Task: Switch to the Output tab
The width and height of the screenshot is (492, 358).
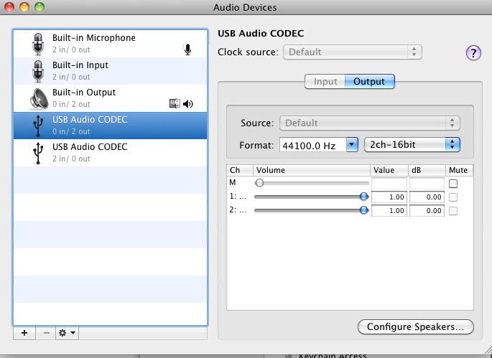Action: pyautogui.click(x=369, y=82)
